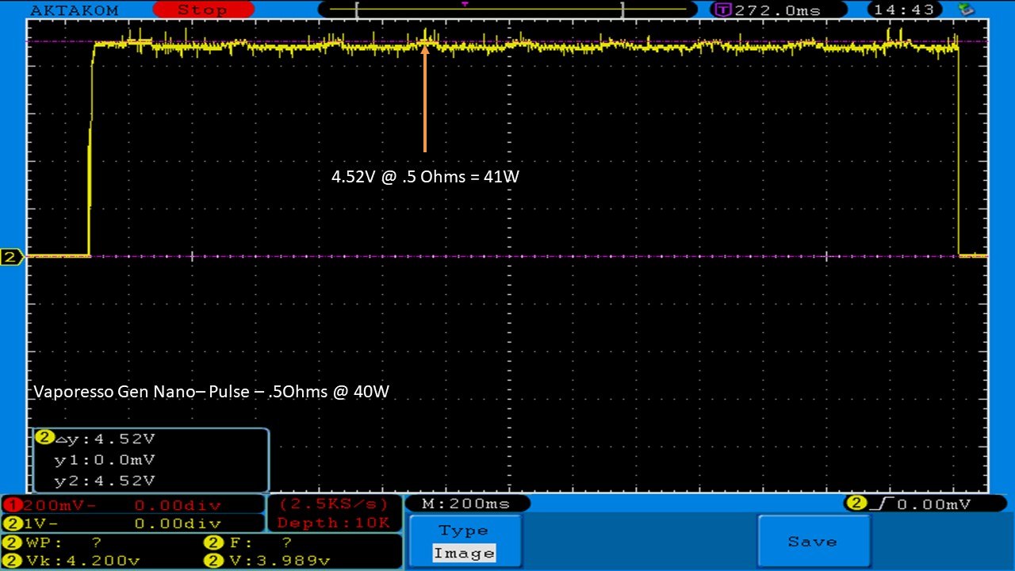Open the Type Image selector
The width and height of the screenshot is (1015, 571).
[x=465, y=542]
